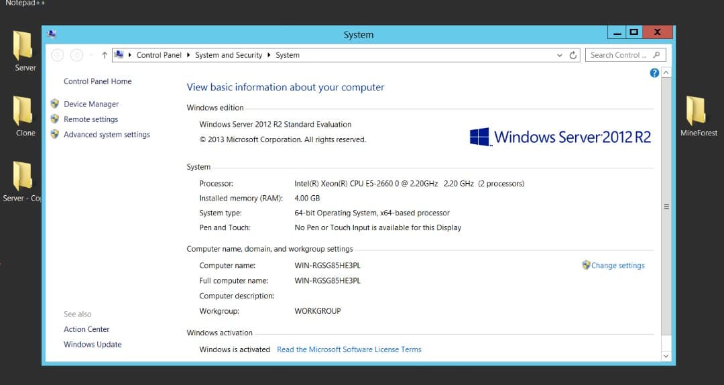
Task: Open Advanced system settings
Action: (x=107, y=135)
